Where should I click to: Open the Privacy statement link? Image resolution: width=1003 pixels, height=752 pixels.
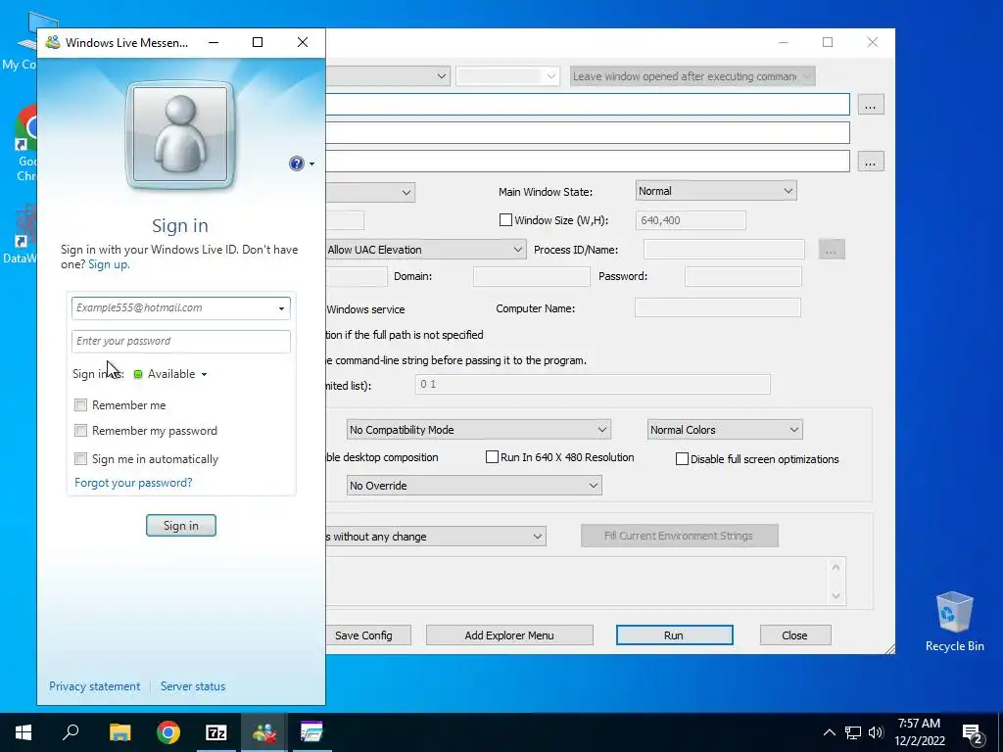(95, 686)
